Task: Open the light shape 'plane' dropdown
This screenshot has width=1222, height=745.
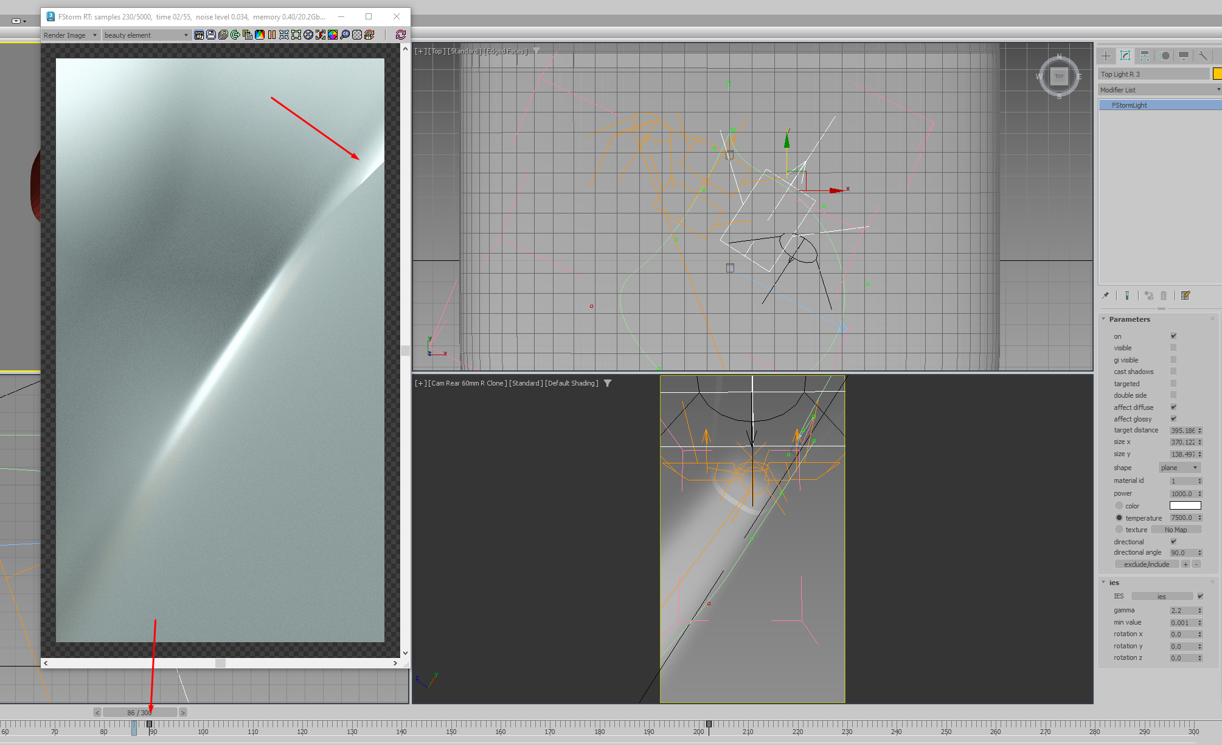Action: (1179, 468)
